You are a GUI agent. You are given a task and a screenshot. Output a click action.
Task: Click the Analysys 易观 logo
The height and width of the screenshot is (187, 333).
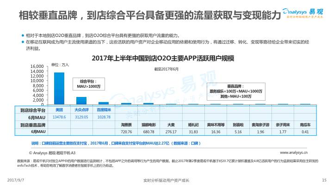pos(303,13)
